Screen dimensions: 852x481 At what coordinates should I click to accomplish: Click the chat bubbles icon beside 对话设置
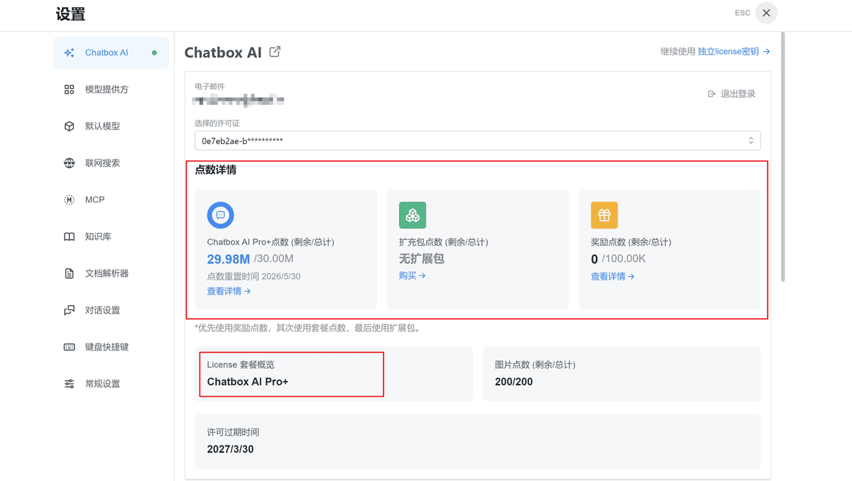tap(69, 311)
